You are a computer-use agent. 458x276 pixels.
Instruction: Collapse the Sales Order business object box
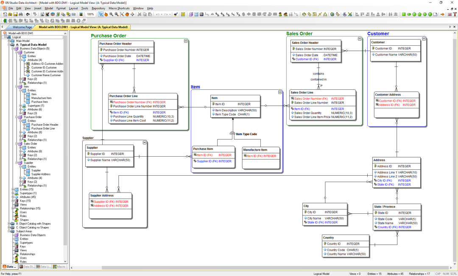click(x=360, y=39)
